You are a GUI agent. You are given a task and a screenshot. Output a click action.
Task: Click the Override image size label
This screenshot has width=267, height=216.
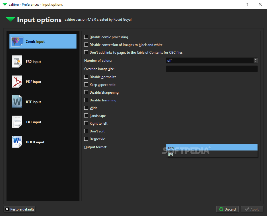pos(99,69)
